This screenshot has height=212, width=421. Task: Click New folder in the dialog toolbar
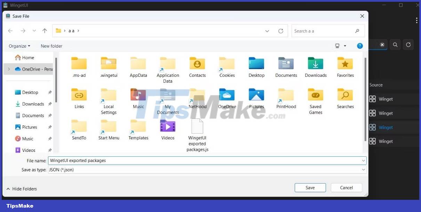click(51, 46)
